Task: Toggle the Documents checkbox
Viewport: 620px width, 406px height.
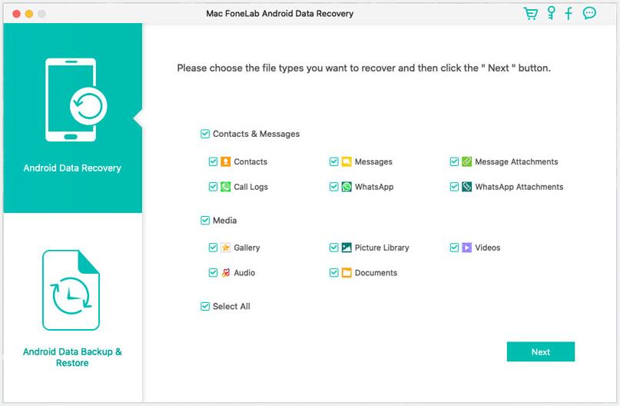Action: coord(334,273)
